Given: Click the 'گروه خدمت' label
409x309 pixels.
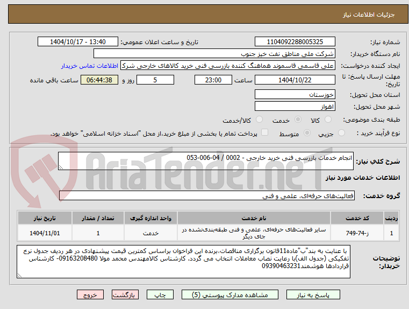Looking at the screenshot, I should tap(382, 195).
